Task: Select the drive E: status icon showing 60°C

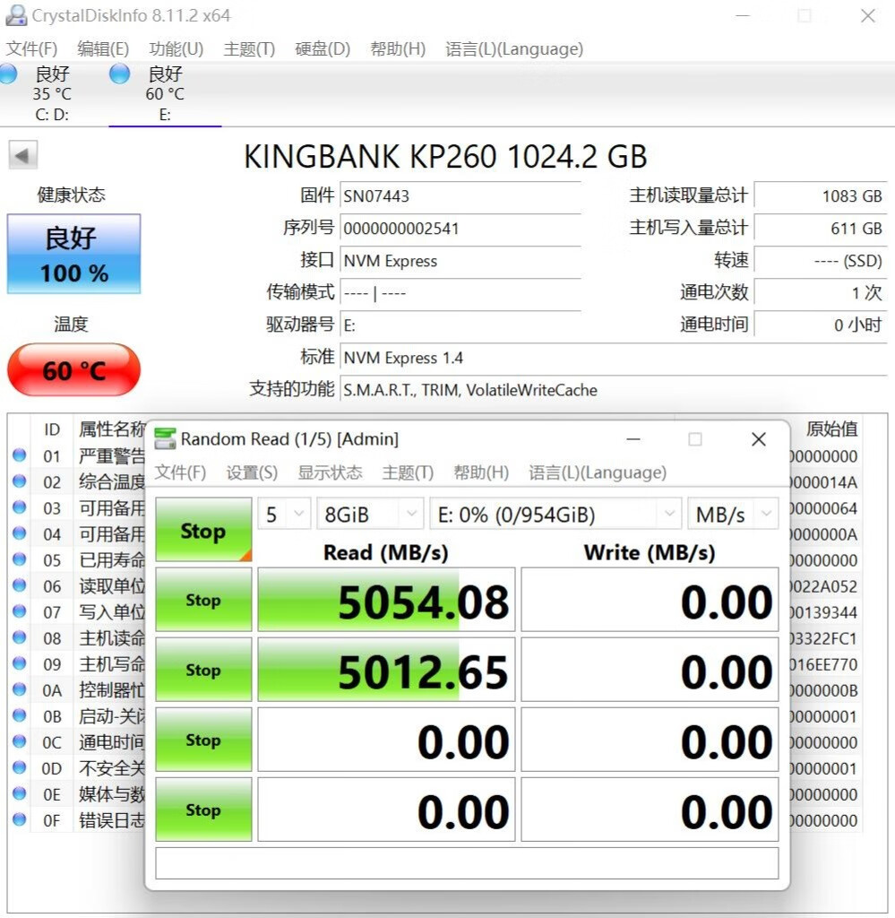Action: pos(119,74)
